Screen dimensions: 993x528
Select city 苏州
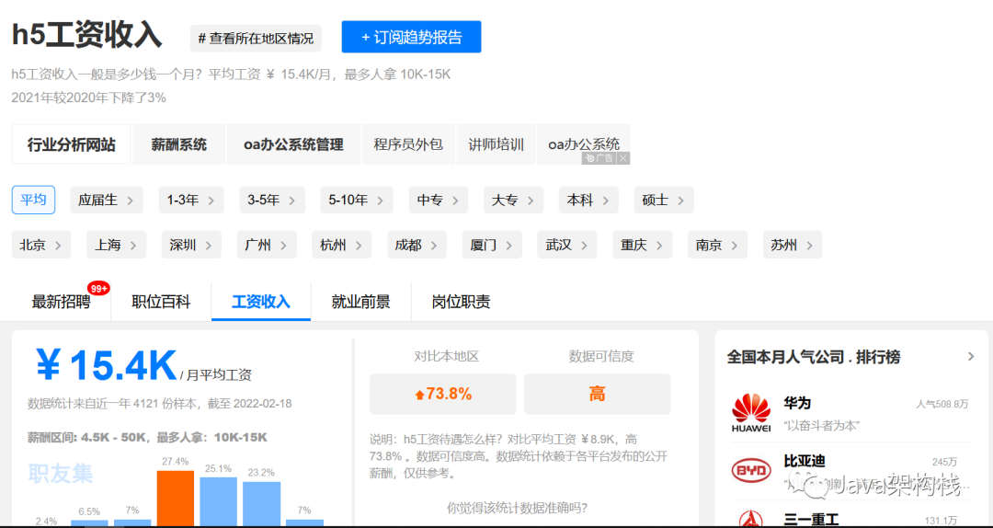point(793,245)
